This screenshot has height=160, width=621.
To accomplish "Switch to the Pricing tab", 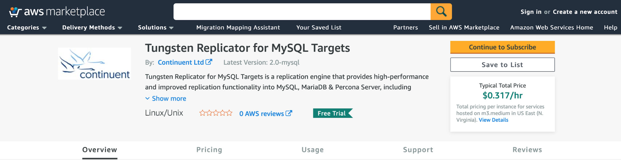I will pyautogui.click(x=209, y=150).
